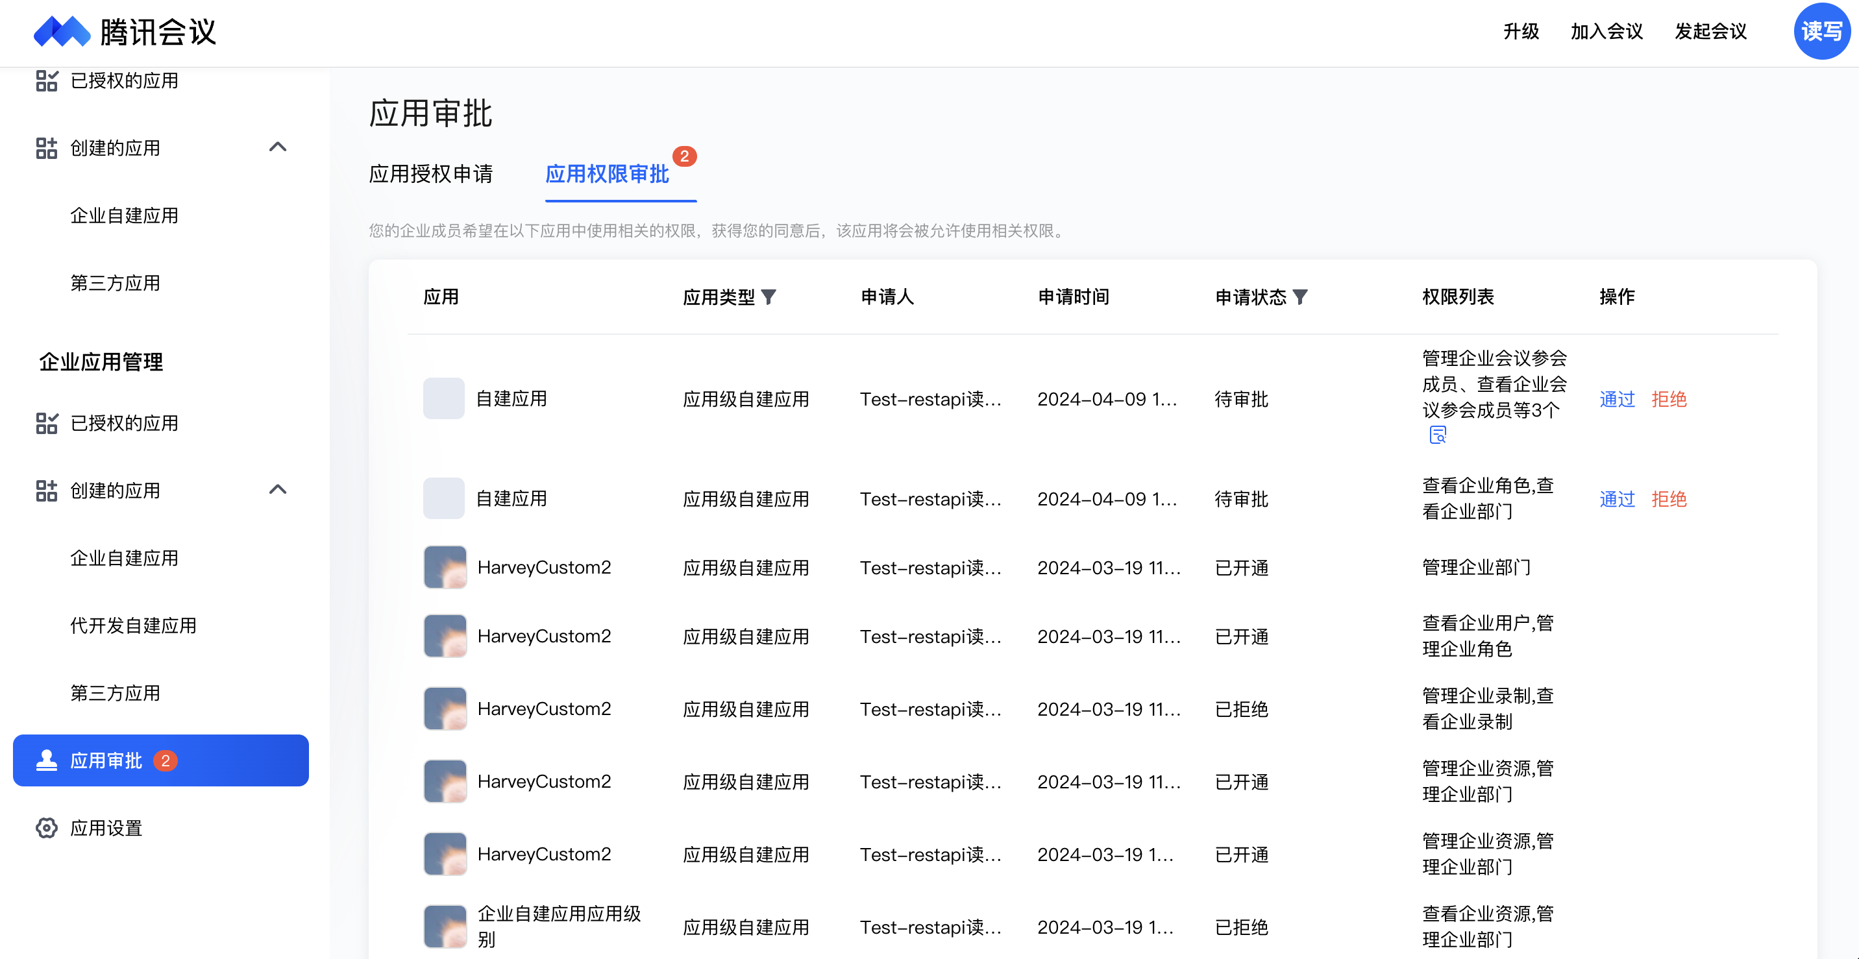Approve 通过 for 查看企业角色 request
The image size is (1859, 959).
coord(1616,498)
